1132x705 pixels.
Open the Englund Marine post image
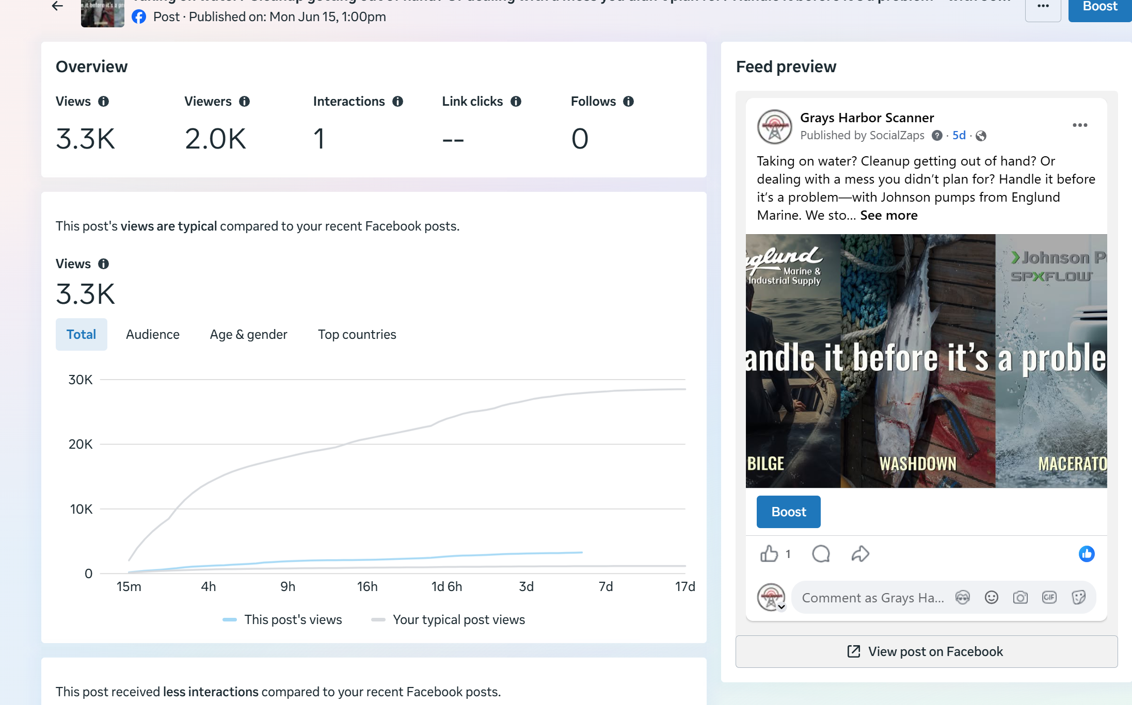[926, 361]
